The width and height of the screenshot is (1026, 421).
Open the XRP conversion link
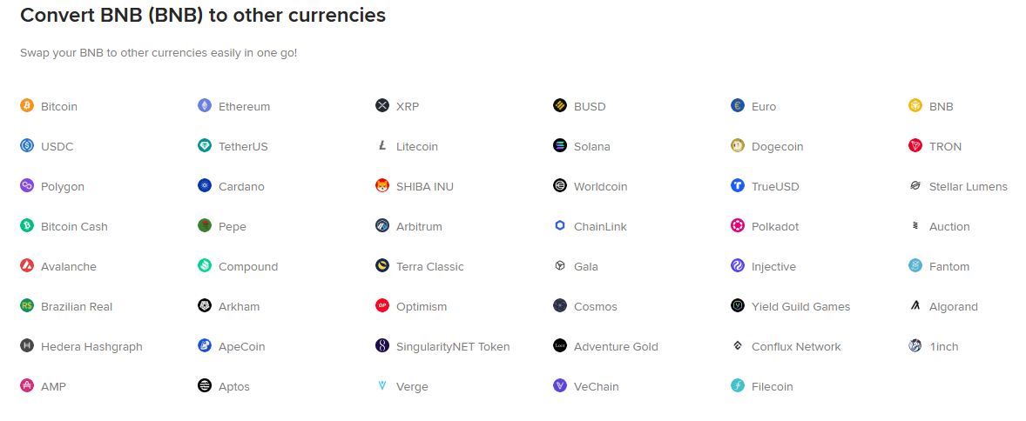[x=408, y=106]
